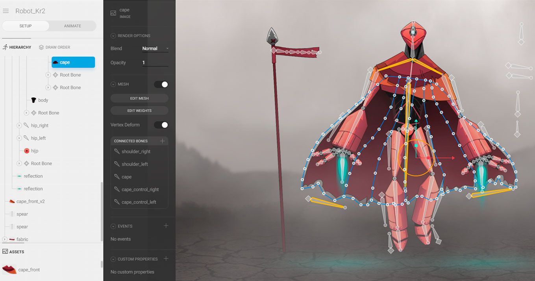Click the plus icon in the Events section
This screenshot has height=281, width=535.
tap(166, 226)
